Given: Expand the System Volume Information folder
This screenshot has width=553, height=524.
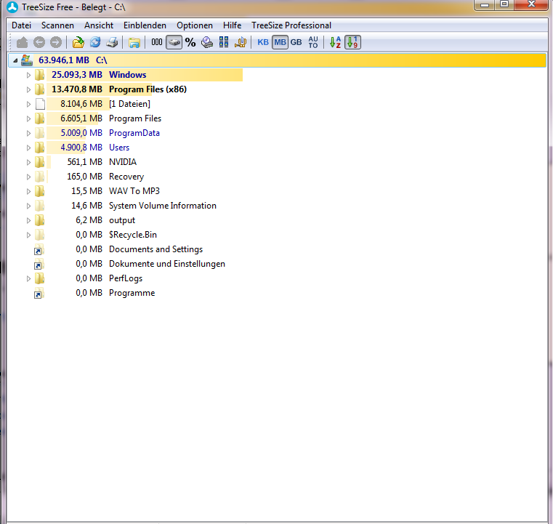Looking at the screenshot, I should click(28, 206).
